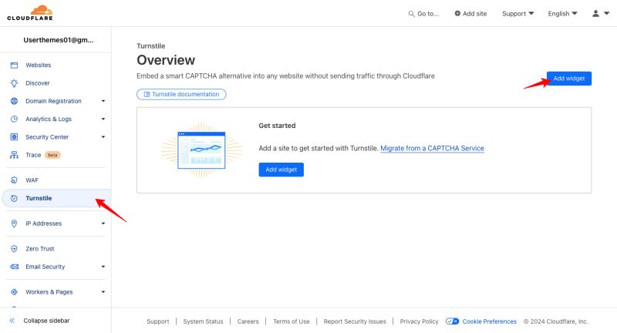This screenshot has width=617, height=333.
Task: Click the WAF shield icon
Action: point(14,180)
